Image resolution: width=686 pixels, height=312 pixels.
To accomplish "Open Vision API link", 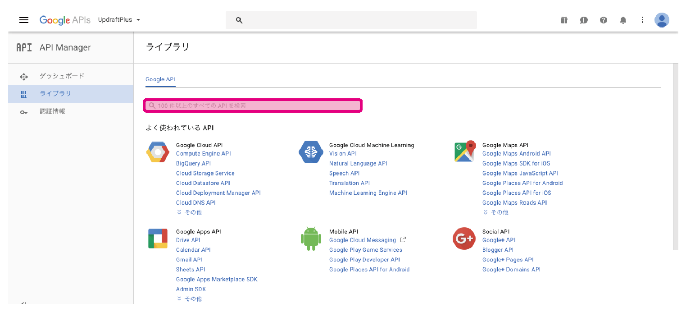I will pos(343,154).
